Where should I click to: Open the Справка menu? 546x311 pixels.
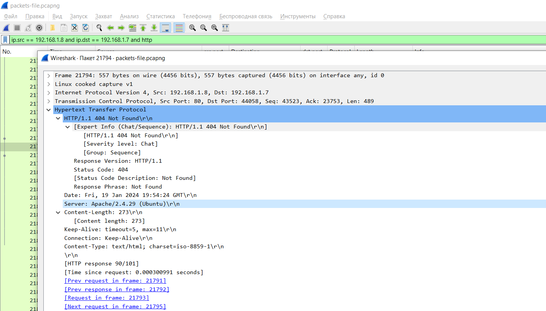(334, 16)
